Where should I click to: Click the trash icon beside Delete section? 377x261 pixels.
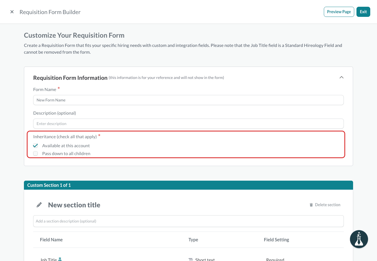click(311, 205)
